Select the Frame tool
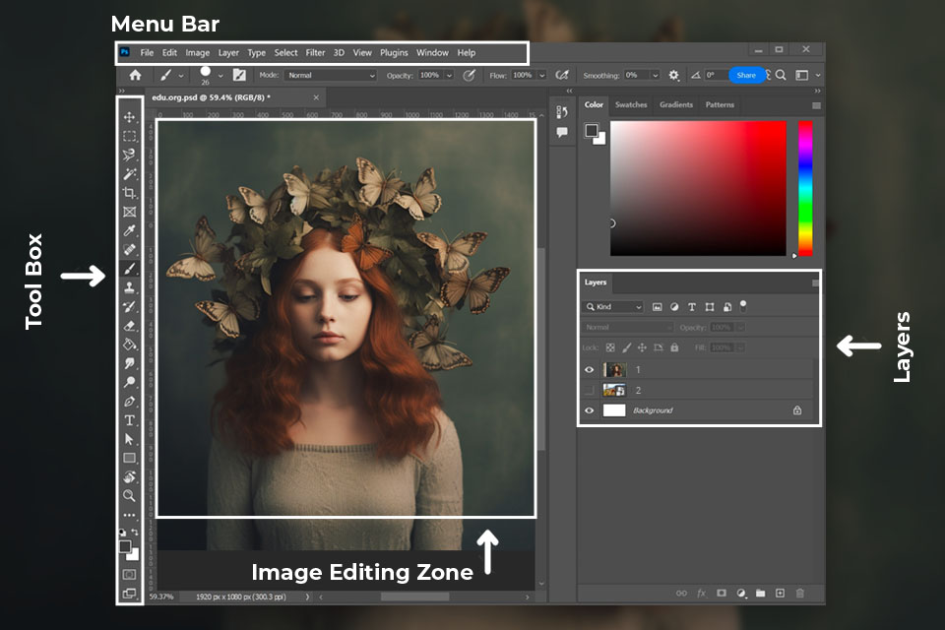Screen dimensions: 945x630 (129, 212)
